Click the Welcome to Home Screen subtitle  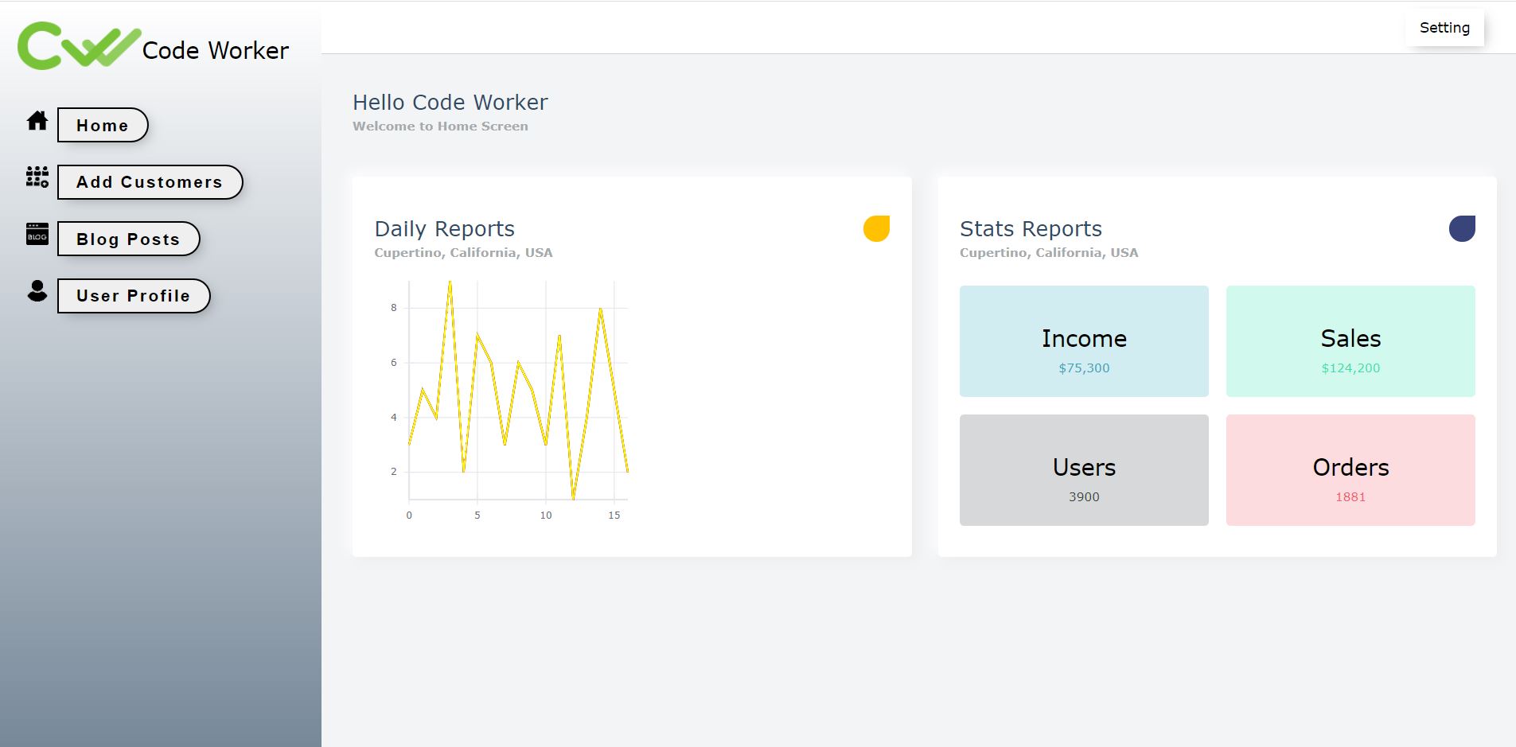point(440,126)
